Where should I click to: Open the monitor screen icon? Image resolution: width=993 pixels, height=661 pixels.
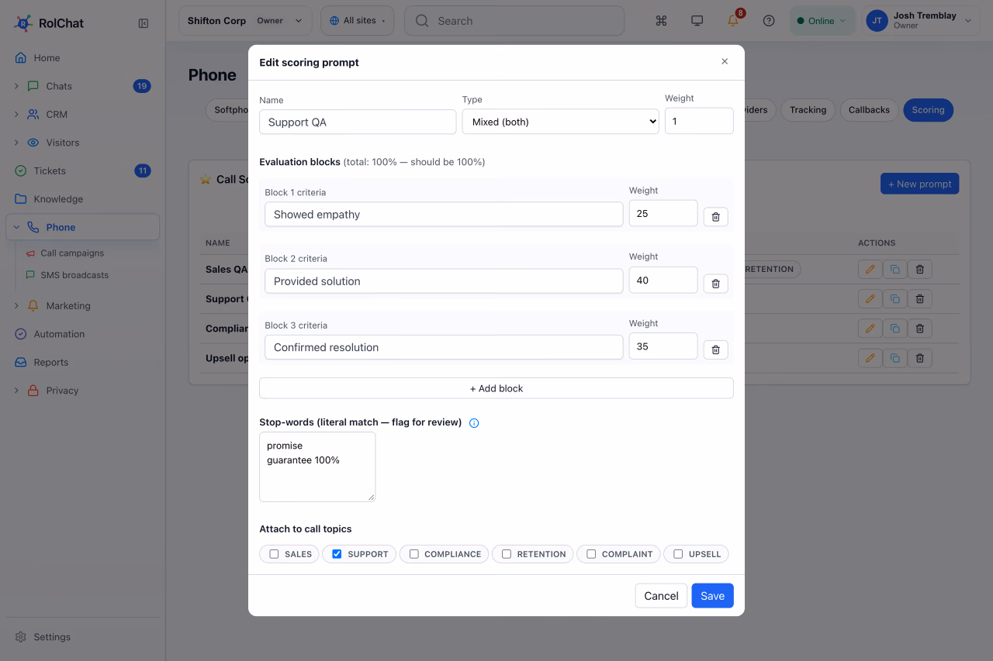click(x=697, y=21)
